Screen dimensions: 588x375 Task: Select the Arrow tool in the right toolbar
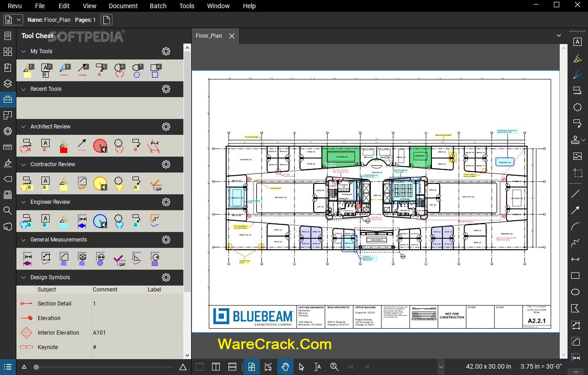tap(576, 210)
